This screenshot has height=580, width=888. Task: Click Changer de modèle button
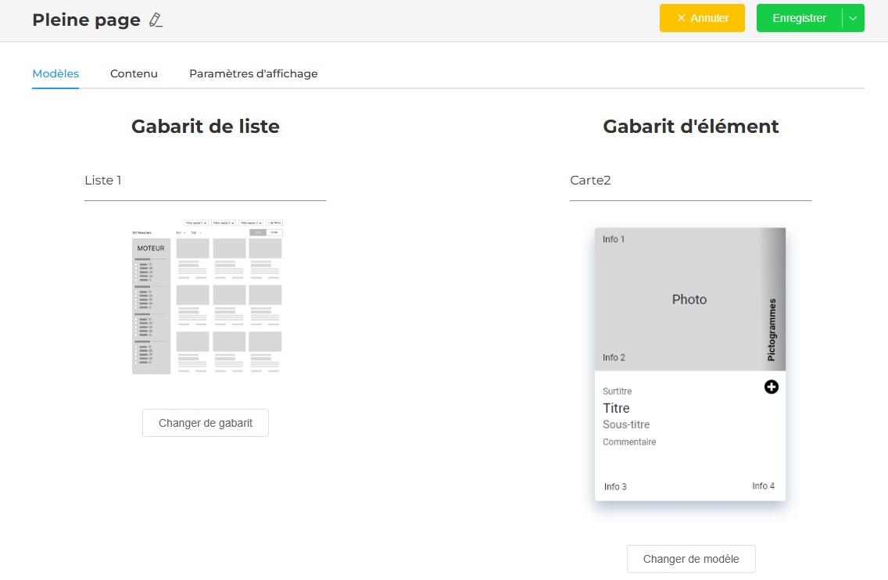click(x=691, y=559)
